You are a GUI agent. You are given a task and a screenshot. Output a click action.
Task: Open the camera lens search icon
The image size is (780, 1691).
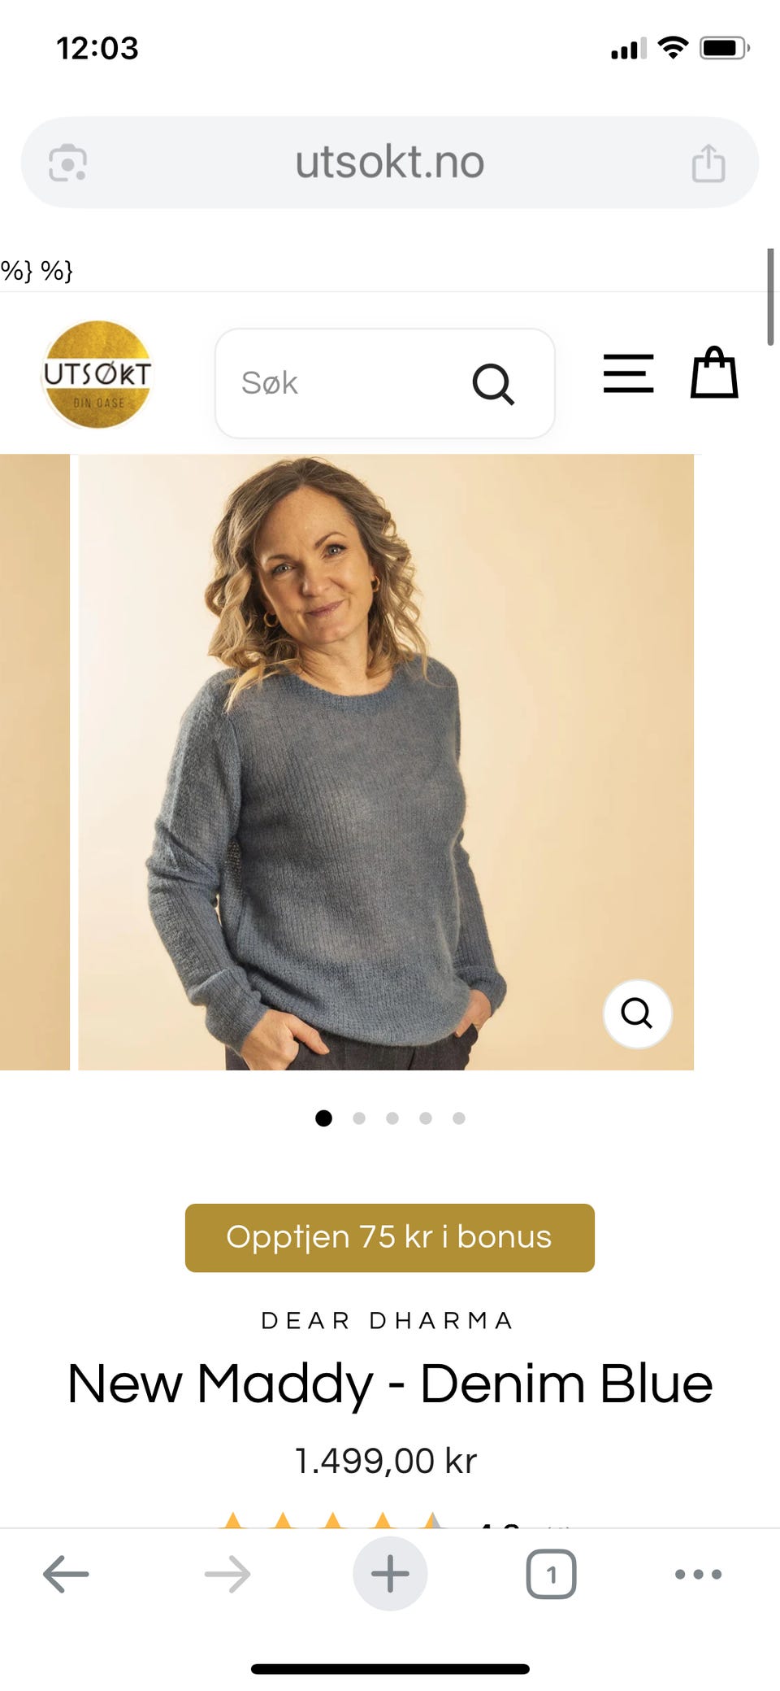[x=68, y=163]
